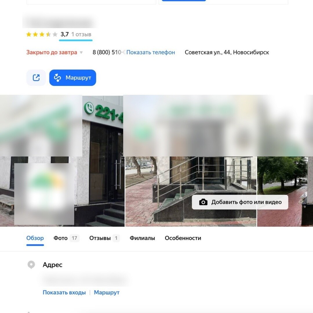Click the 3,7 rating value
313x313 pixels.
64,34
